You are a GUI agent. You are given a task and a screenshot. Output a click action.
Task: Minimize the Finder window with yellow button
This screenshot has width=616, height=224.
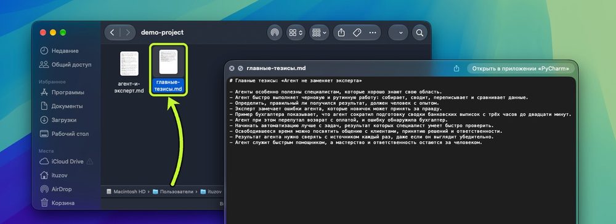coord(52,33)
